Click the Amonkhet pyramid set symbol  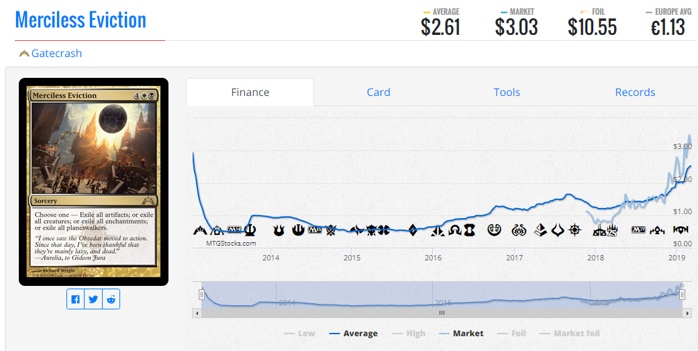[x=540, y=230]
